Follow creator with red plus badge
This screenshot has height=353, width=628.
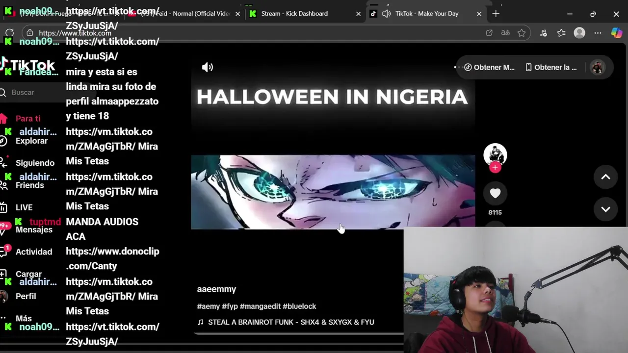(495, 168)
